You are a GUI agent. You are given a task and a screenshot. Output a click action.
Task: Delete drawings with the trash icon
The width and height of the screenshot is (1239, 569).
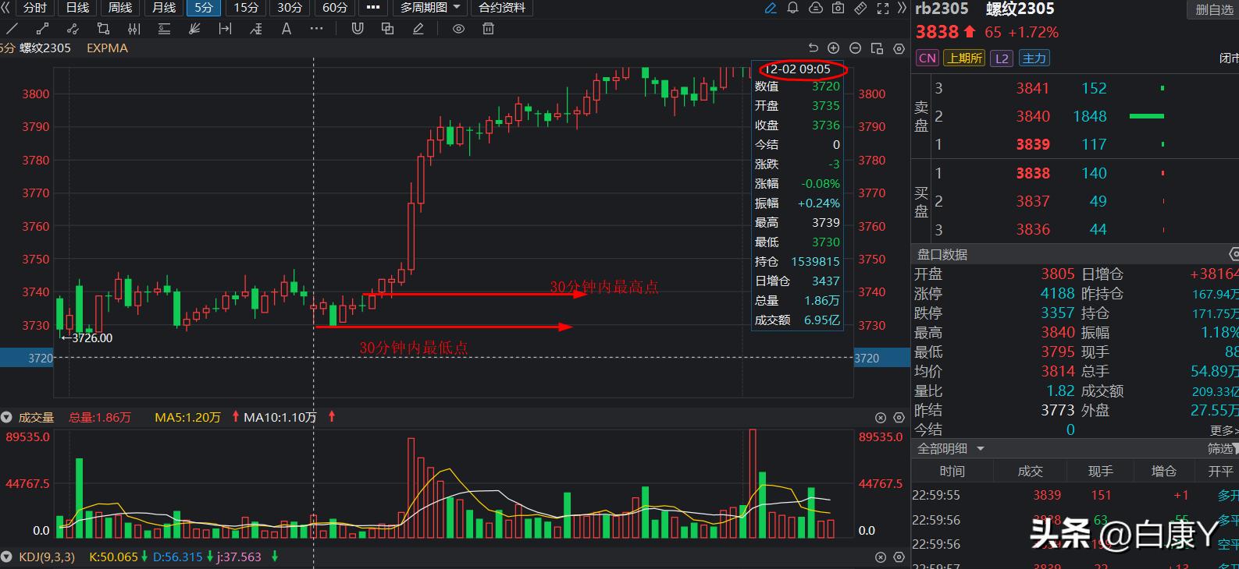click(489, 29)
